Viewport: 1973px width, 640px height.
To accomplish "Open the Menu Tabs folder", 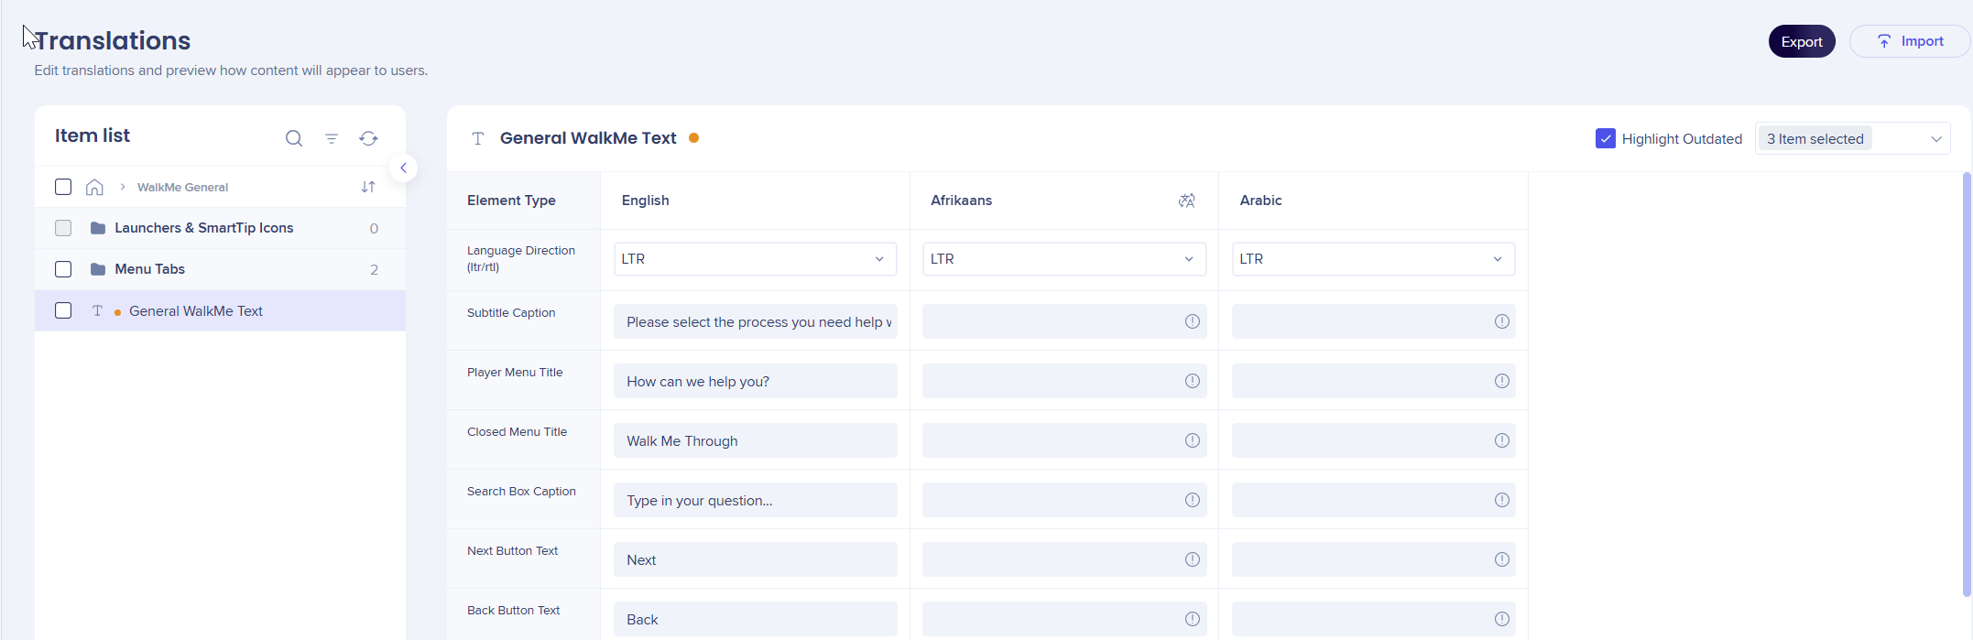I will pos(150,269).
